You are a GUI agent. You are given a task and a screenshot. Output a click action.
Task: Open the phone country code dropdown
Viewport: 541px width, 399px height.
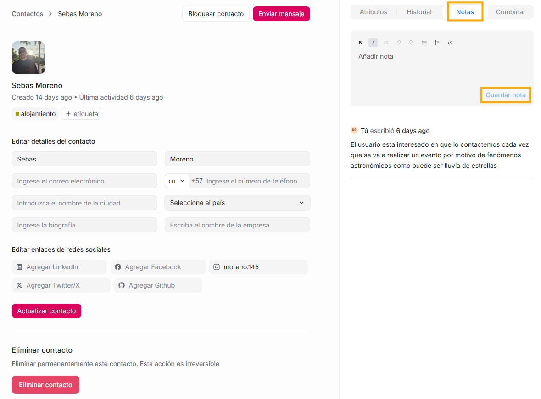pyautogui.click(x=177, y=181)
